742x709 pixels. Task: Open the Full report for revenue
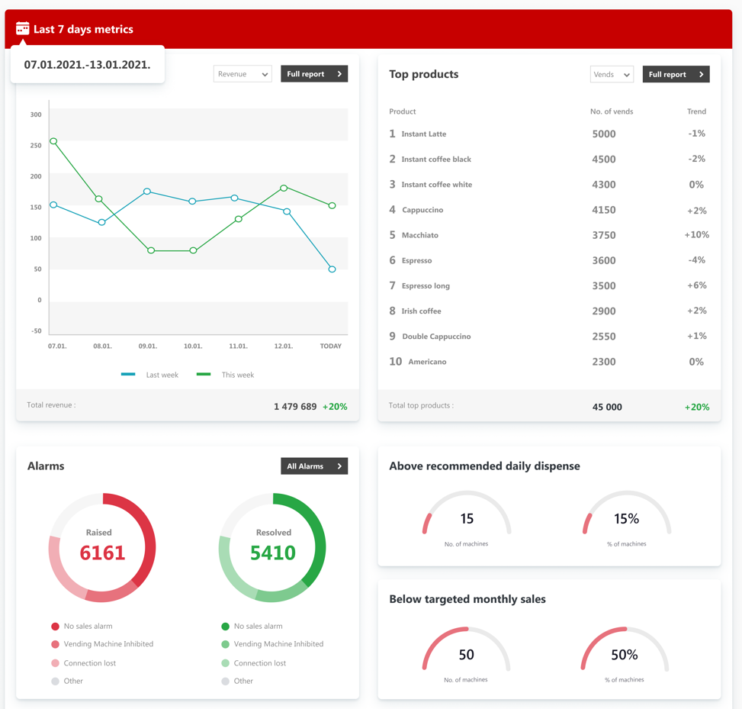click(314, 73)
